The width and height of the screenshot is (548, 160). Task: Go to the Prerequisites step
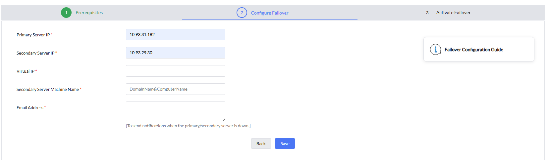point(89,13)
